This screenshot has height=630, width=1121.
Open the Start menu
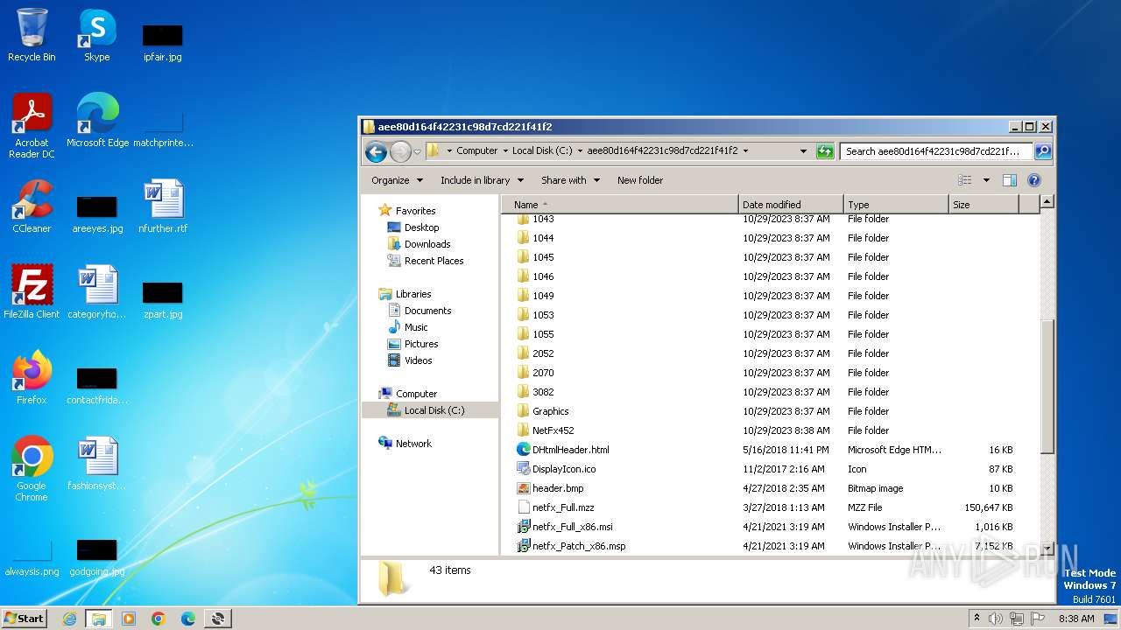(x=25, y=619)
